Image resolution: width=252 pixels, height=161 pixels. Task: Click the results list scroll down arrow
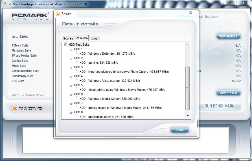coord(188,116)
